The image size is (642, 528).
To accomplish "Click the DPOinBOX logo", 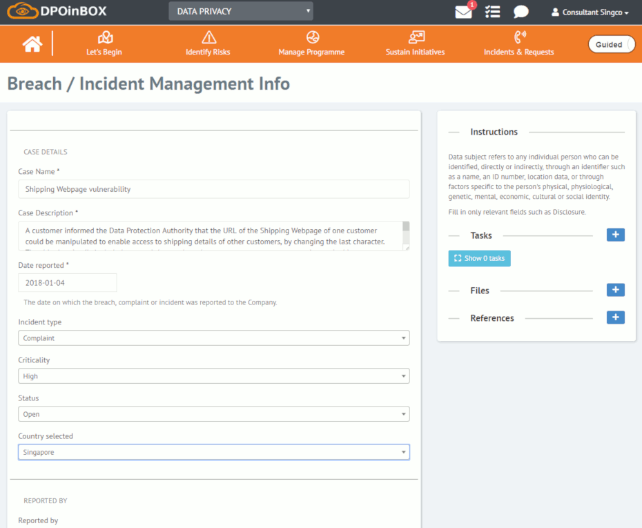I will (x=58, y=12).
